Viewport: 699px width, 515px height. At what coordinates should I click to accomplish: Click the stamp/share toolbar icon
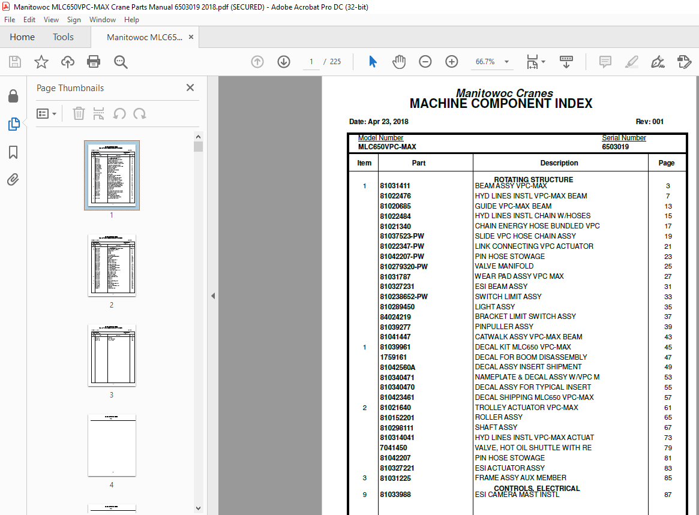point(684,62)
